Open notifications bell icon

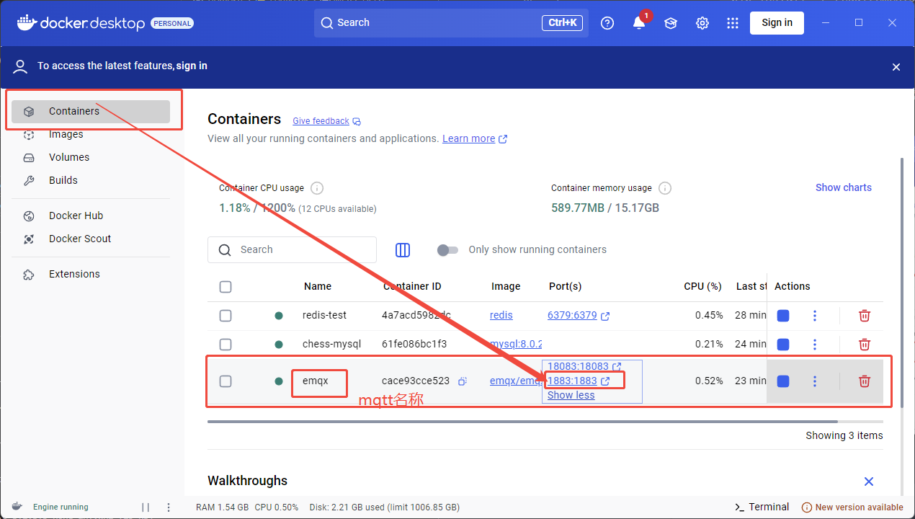pos(639,23)
